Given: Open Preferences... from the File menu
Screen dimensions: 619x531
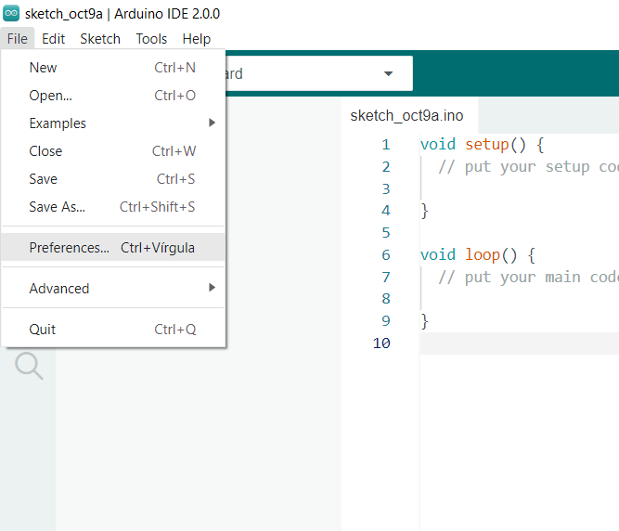Looking at the screenshot, I should [x=113, y=248].
